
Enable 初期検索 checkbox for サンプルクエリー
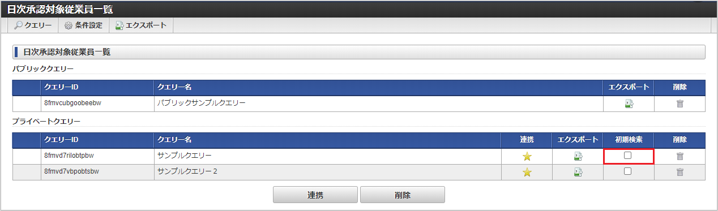point(628,156)
